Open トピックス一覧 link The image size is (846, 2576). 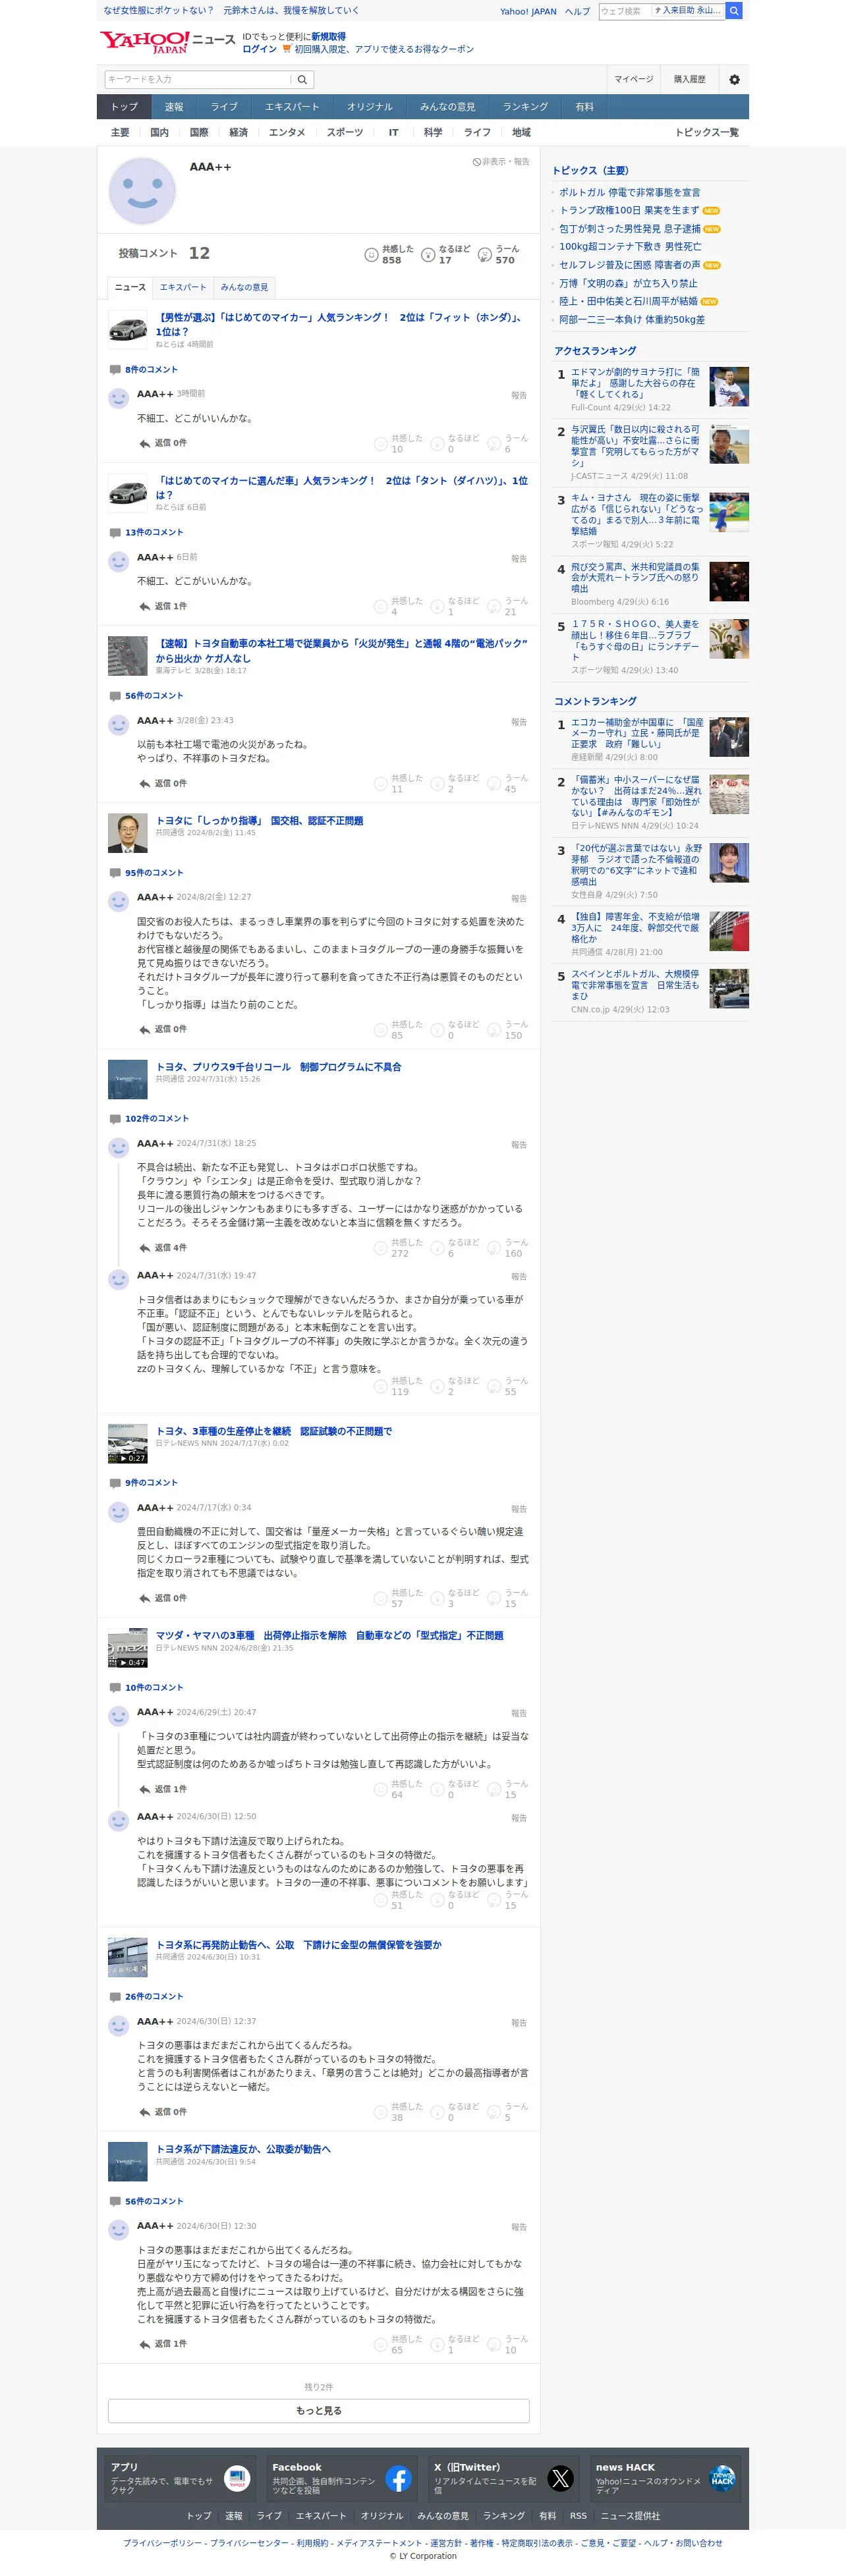[706, 132]
